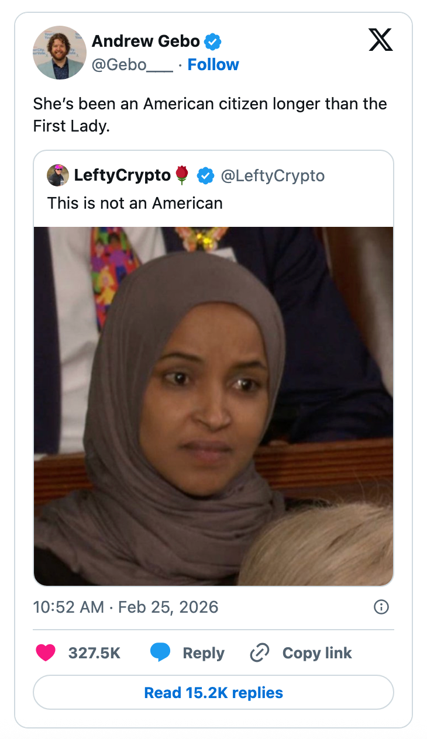Open Andrew Gebo's profile avatar

[60, 53]
